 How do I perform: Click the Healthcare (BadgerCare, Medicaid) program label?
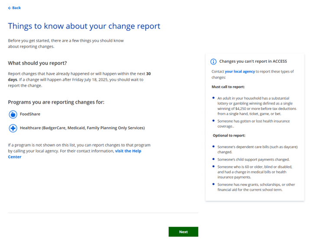tap(82, 128)
